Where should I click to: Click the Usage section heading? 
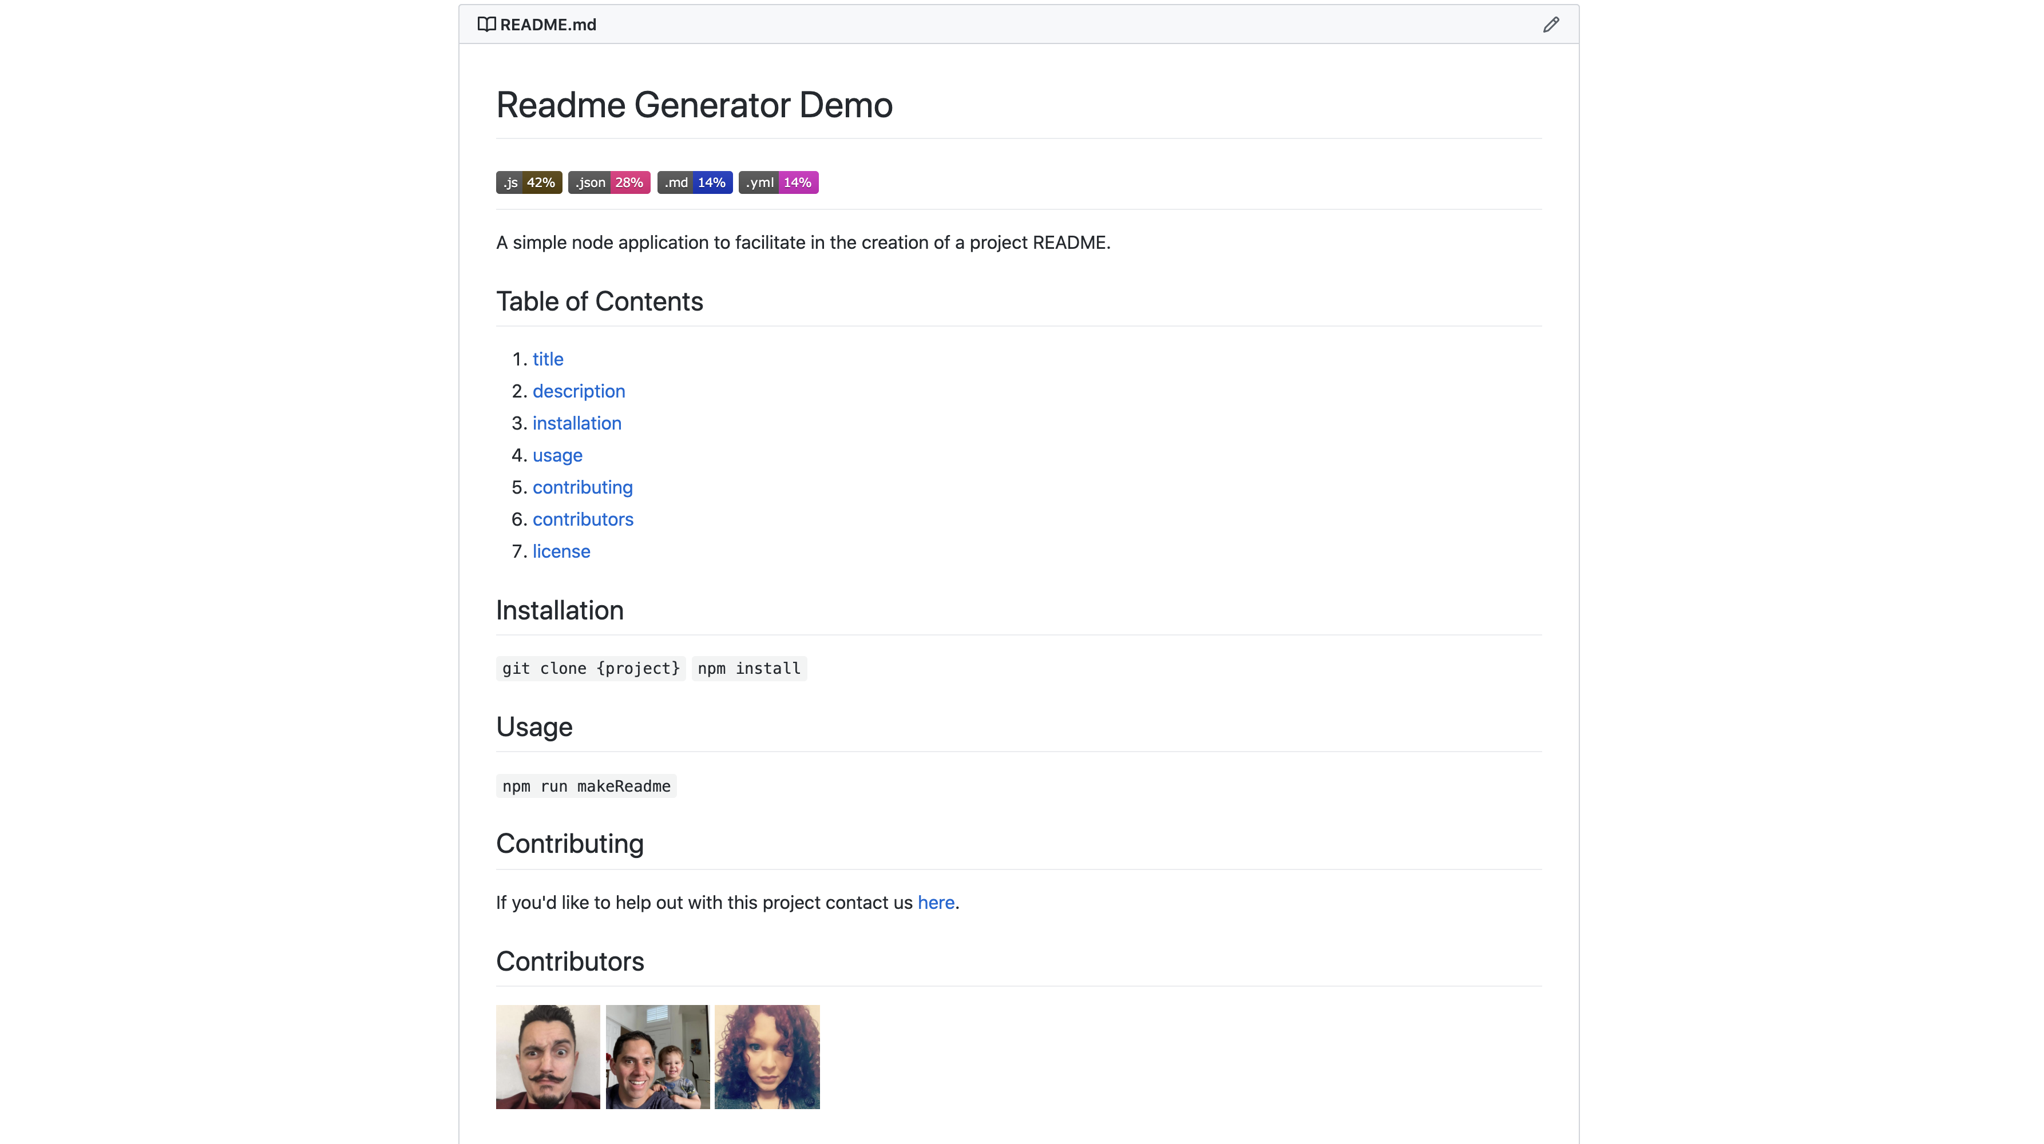[x=534, y=728]
